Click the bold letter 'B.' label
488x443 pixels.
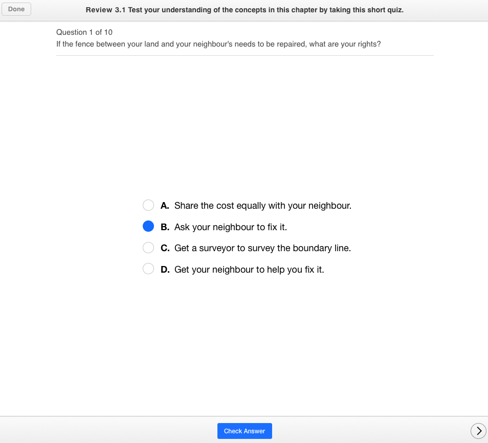165,227
